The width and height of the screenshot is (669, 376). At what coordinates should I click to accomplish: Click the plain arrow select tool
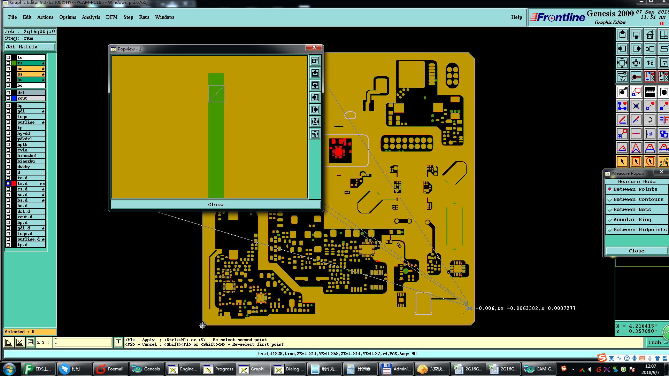tap(622, 162)
